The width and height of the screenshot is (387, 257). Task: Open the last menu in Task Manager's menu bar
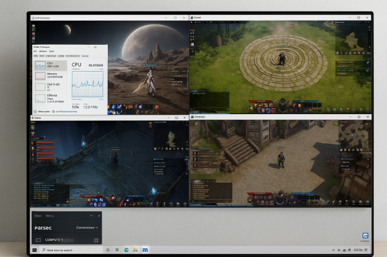coord(52,51)
